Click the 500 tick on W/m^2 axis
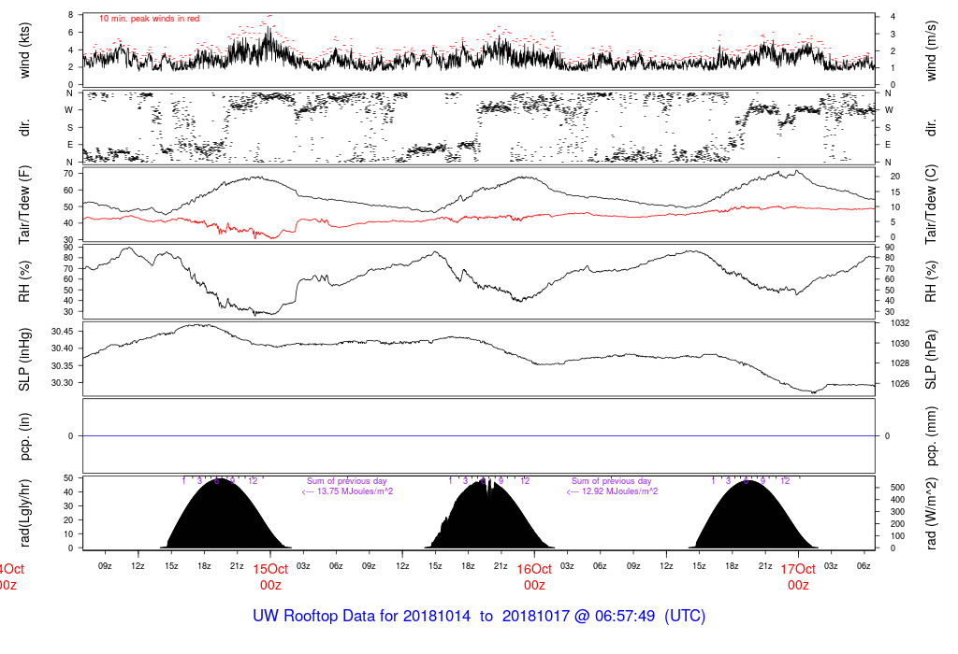This screenshot has width=958, height=654. (897, 488)
